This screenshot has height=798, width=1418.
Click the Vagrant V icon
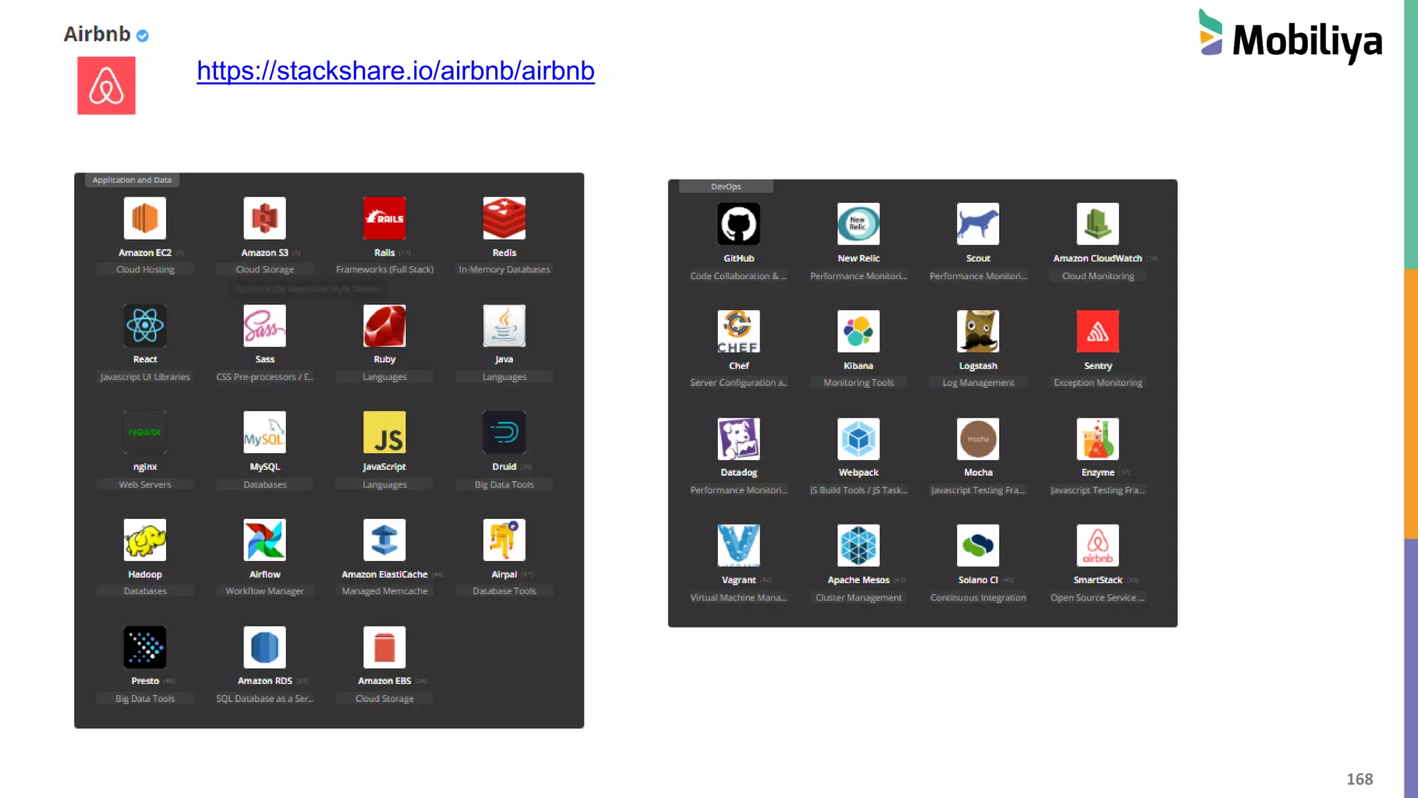[x=739, y=545]
